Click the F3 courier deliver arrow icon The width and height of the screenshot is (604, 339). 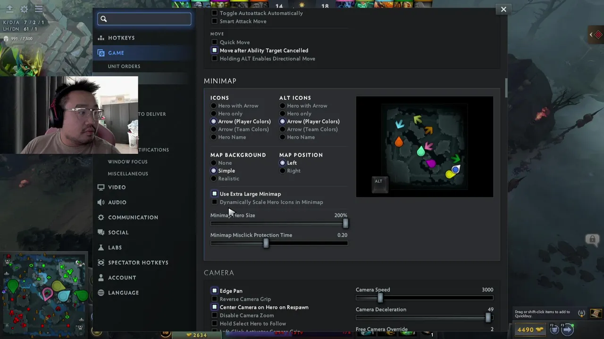[568, 329]
